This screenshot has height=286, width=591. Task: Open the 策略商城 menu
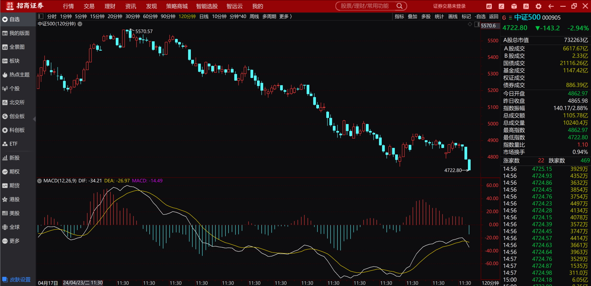177,6
